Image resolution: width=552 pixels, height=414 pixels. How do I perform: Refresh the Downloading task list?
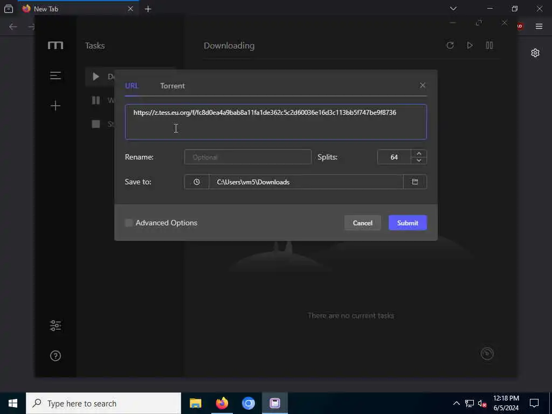coord(450,45)
